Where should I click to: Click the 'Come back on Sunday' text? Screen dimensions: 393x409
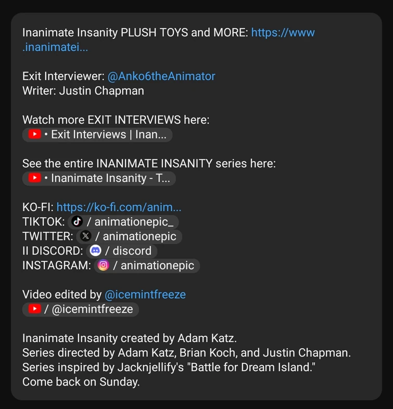[81, 382]
